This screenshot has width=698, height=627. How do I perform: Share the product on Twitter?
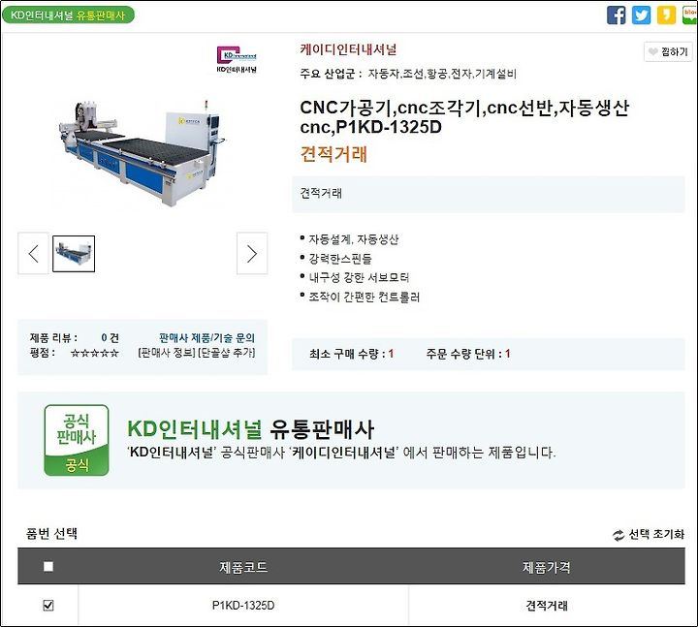tap(641, 16)
